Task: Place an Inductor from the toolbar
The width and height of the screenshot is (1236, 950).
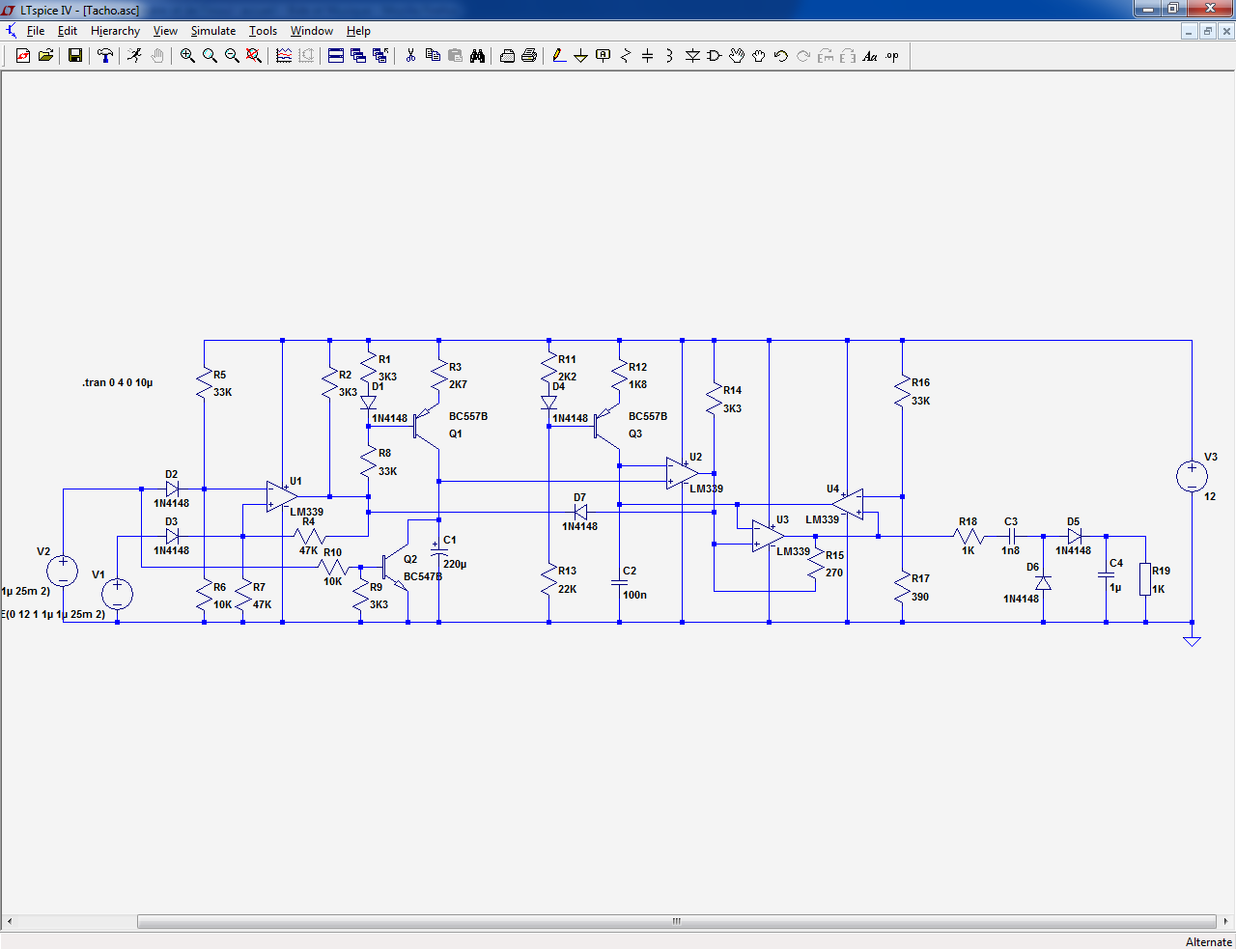Action: 670,56
